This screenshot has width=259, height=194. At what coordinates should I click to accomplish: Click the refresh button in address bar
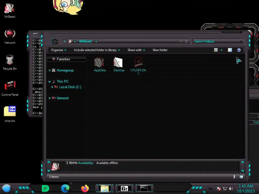[x=186, y=41]
